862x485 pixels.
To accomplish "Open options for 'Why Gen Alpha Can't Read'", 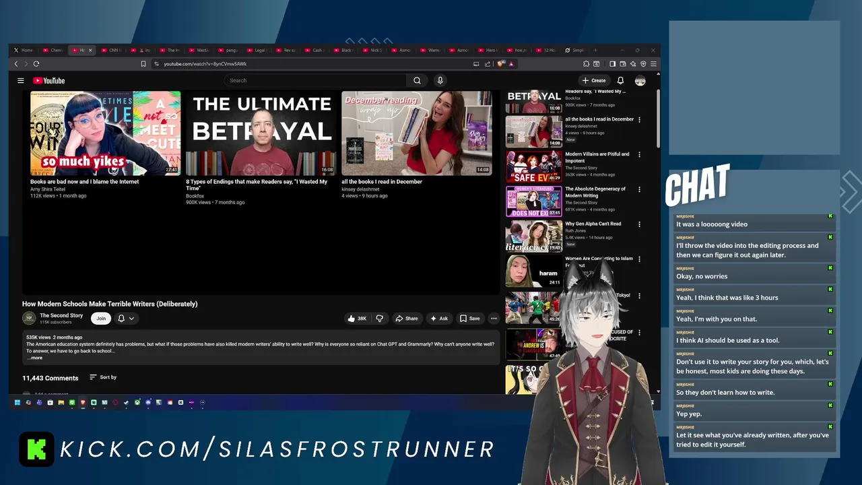I will tap(639, 224).
